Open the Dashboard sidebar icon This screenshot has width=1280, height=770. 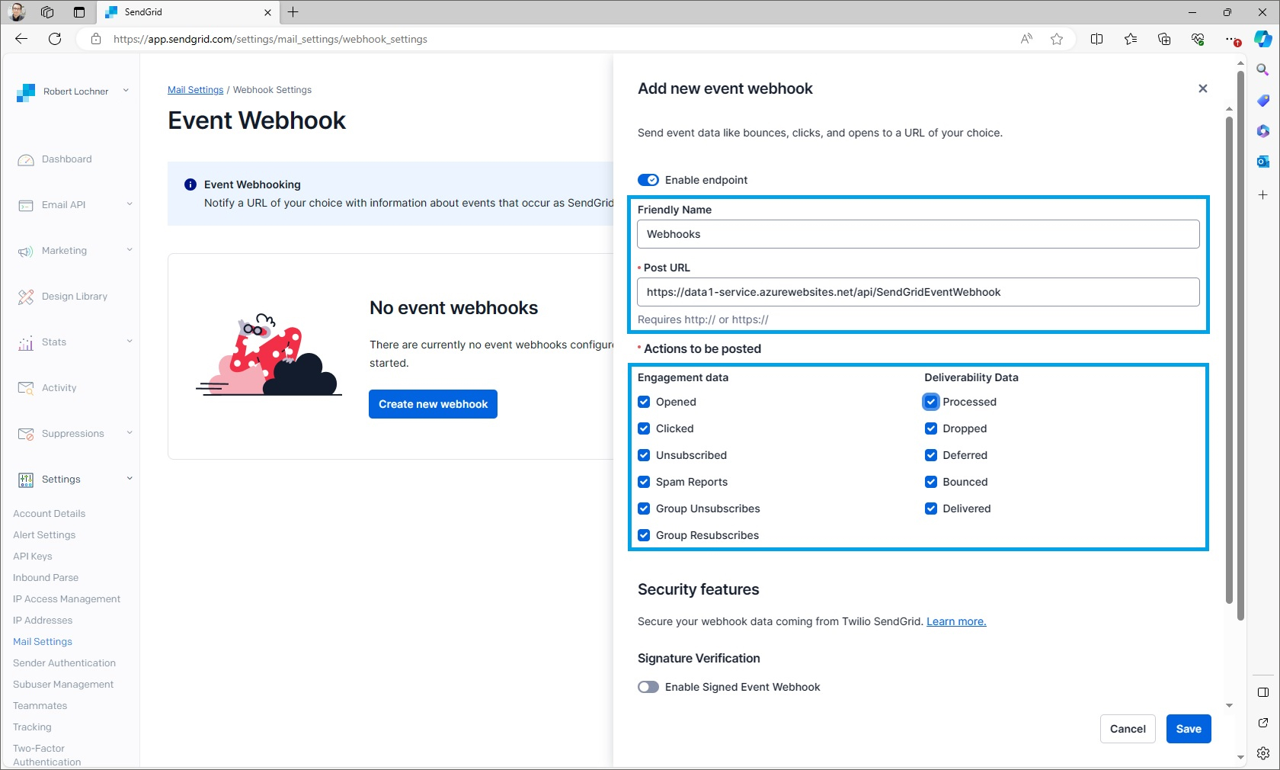(x=26, y=160)
